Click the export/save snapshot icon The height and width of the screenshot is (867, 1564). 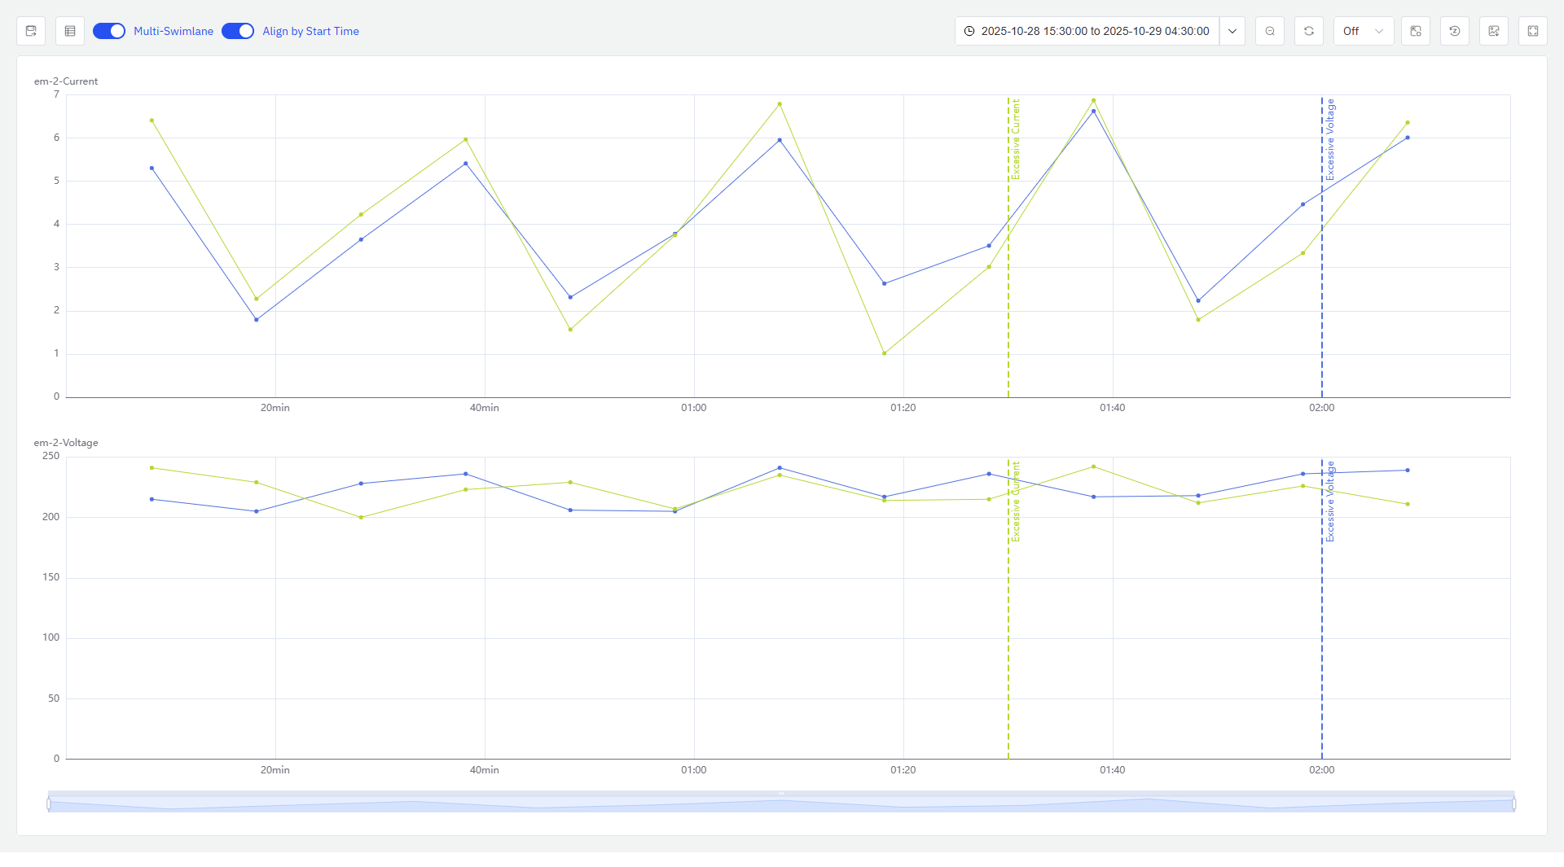coord(31,31)
